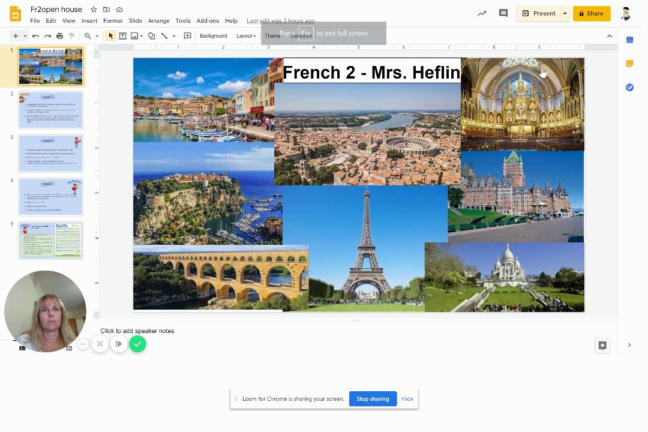Expand Present options dropdown arrow
The height and width of the screenshot is (432, 648).
click(x=565, y=14)
